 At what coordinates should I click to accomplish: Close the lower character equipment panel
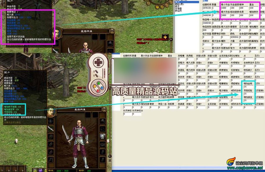tap(104, 109)
